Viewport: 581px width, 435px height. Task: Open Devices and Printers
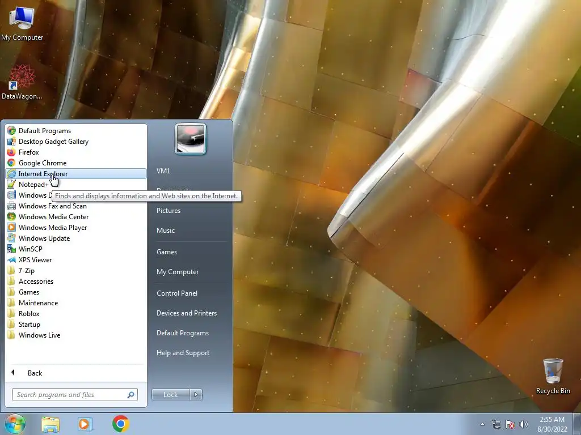[x=186, y=313]
